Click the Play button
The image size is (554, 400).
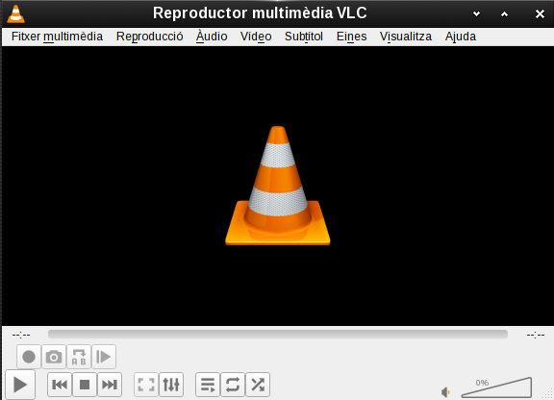[x=20, y=385]
